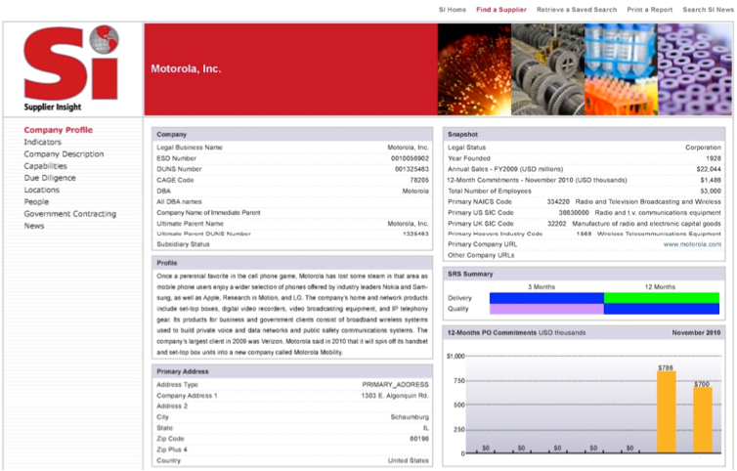Click the purple vials banner image
The image size is (737, 471).
[x=694, y=69]
